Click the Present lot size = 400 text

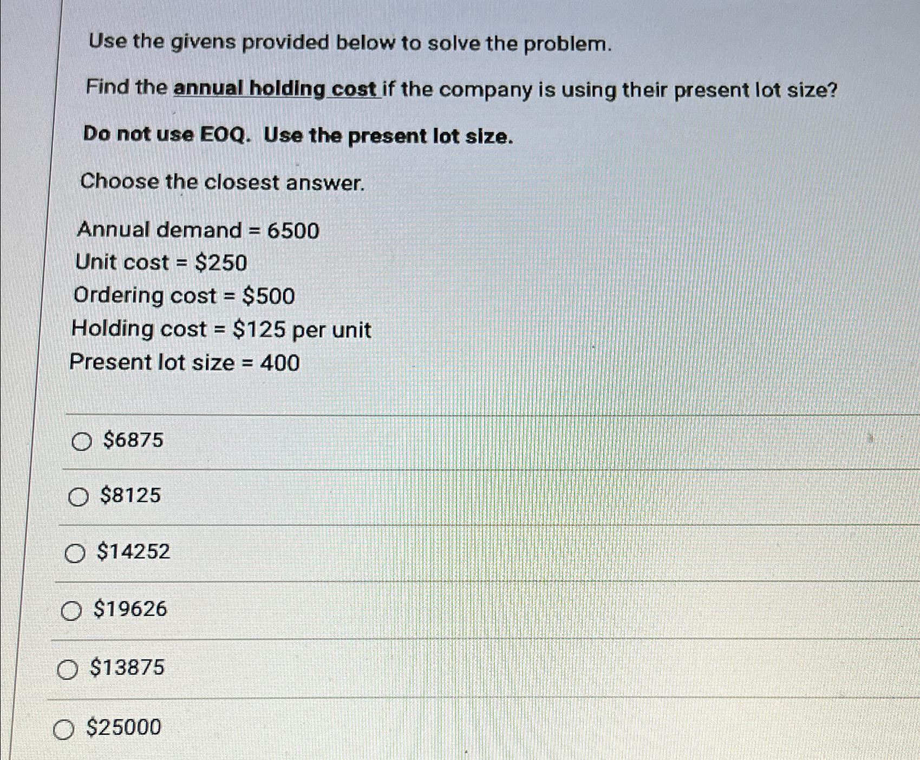(184, 363)
